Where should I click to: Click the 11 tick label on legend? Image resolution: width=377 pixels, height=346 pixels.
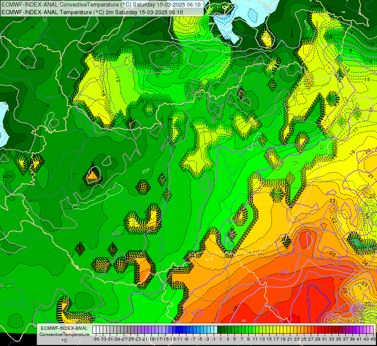(255, 339)
